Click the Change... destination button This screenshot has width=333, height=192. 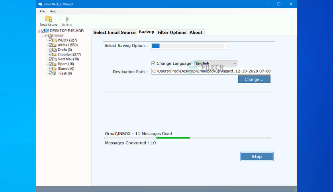254,79
